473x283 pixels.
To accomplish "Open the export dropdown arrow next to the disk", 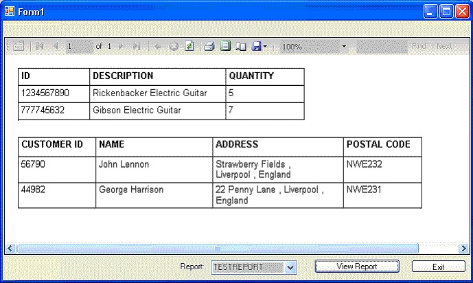I will [265, 47].
